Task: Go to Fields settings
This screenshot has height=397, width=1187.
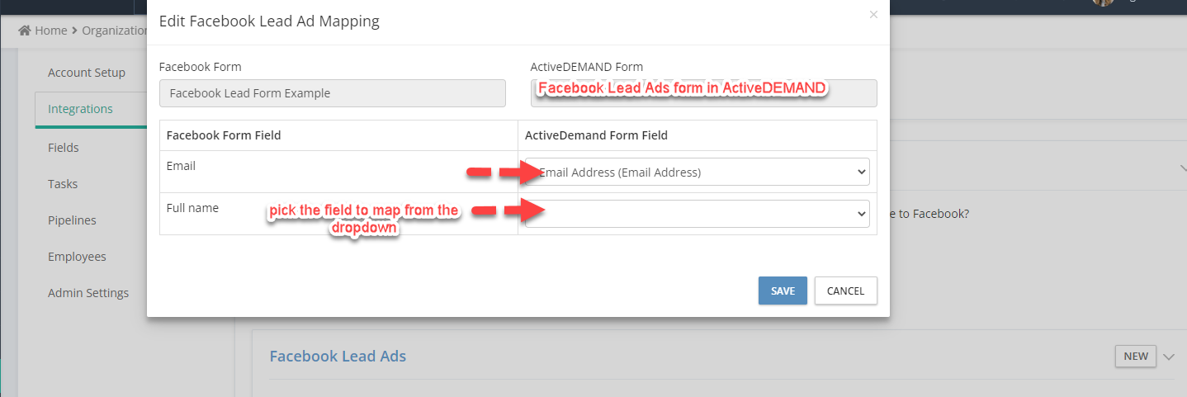Action: click(x=64, y=148)
